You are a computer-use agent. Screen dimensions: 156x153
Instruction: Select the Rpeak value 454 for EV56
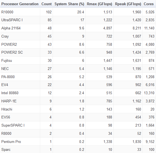coord(138,117)
